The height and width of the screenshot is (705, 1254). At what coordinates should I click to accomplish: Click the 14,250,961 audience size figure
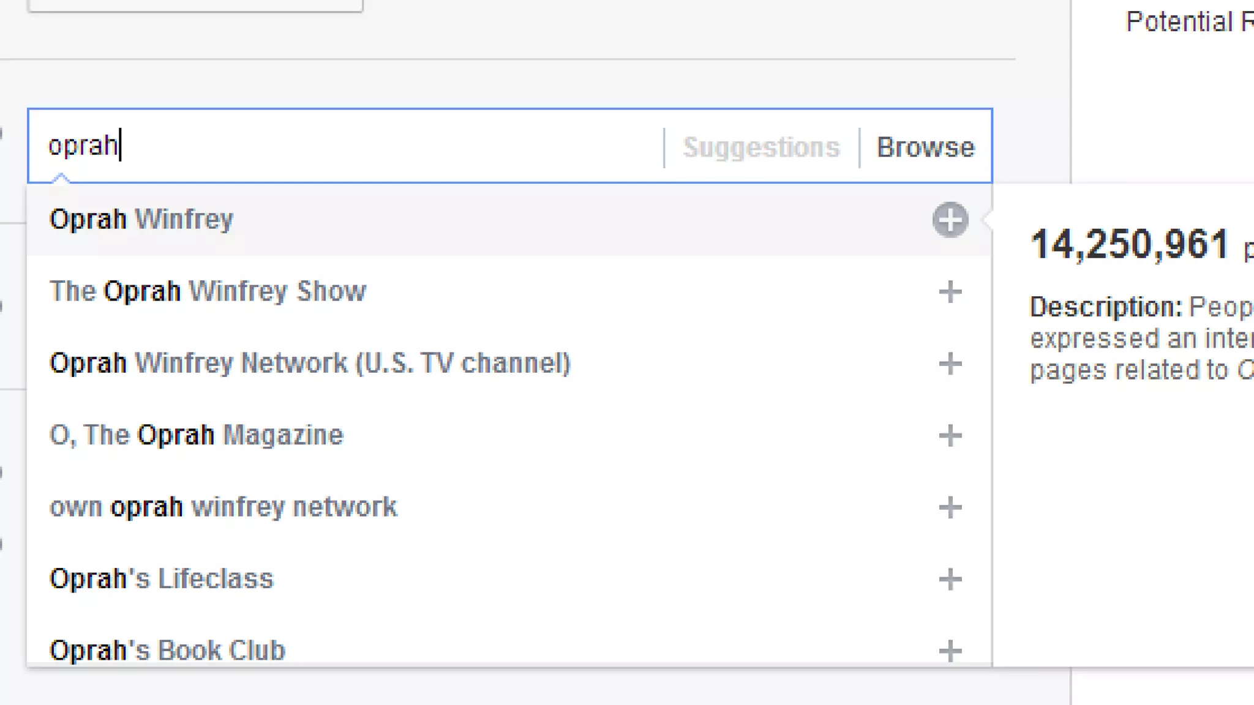pyautogui.click(x=1130, y=245)
